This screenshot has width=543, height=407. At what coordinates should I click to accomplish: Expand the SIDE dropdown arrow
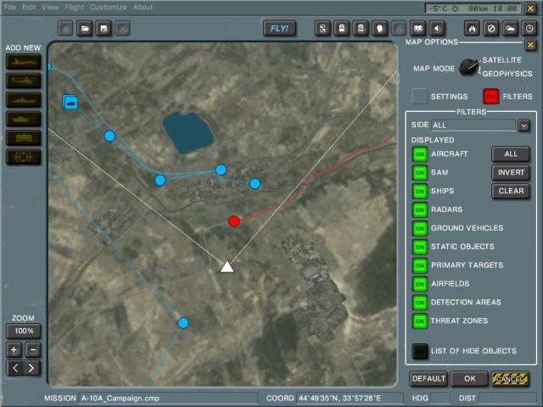pos(523,125)
